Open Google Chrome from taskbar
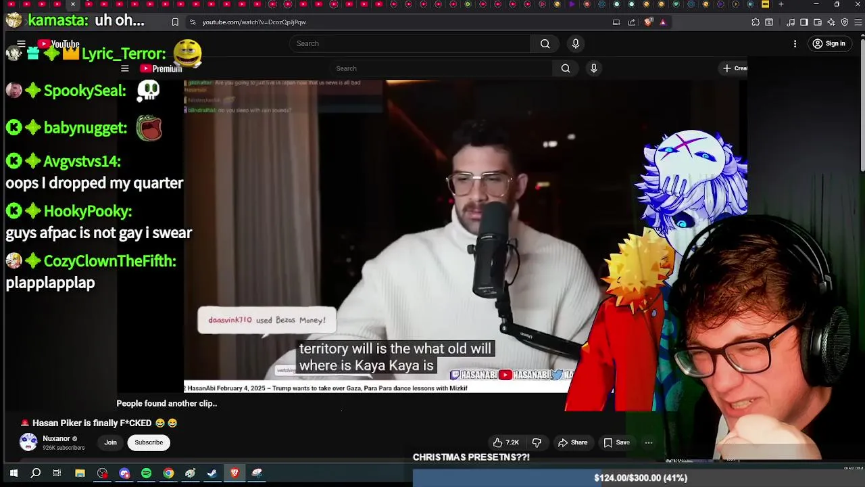 168,473
